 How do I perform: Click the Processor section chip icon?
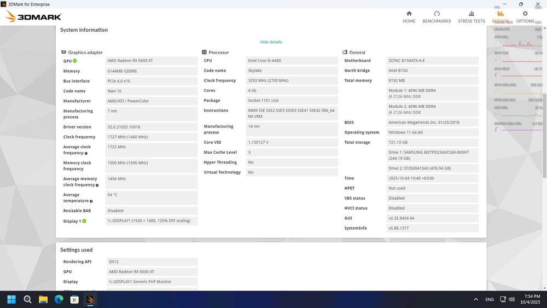click(205, 53)
